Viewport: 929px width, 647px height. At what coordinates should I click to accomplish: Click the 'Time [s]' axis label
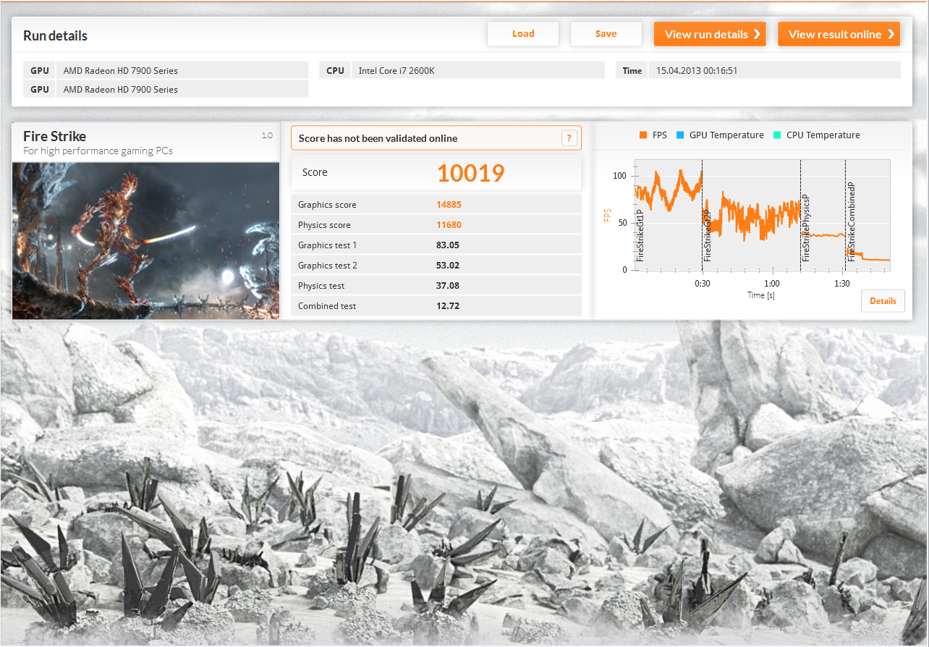coord(761,295)
